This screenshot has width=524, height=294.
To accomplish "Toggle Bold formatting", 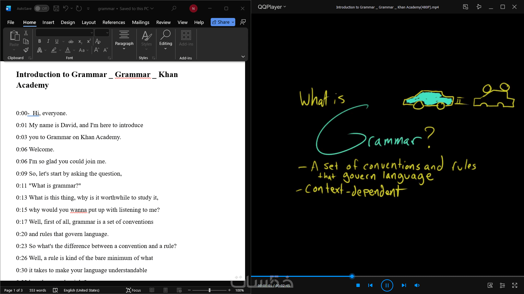I will tap(40, 41).
